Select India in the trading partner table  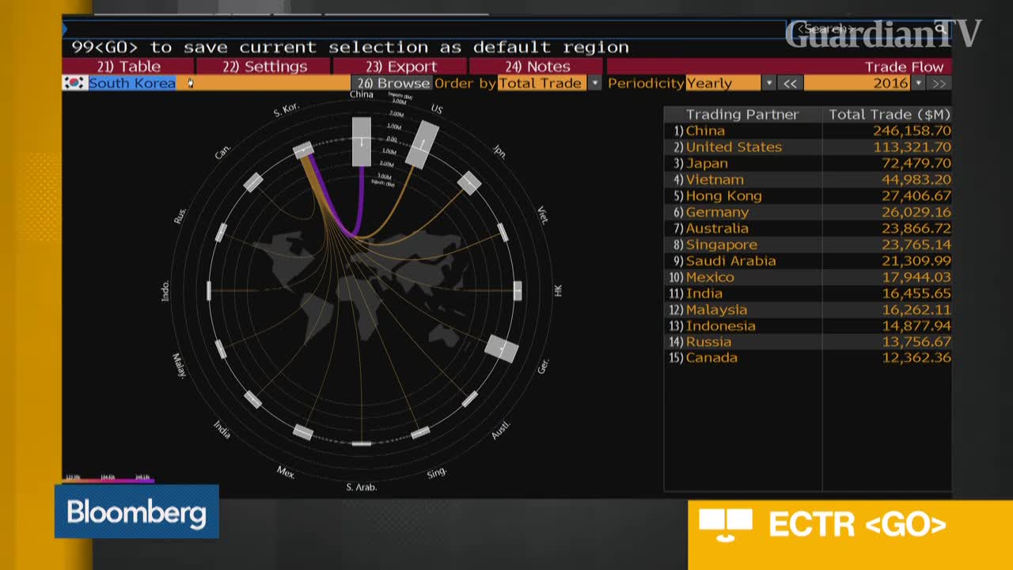pos(704,293)
